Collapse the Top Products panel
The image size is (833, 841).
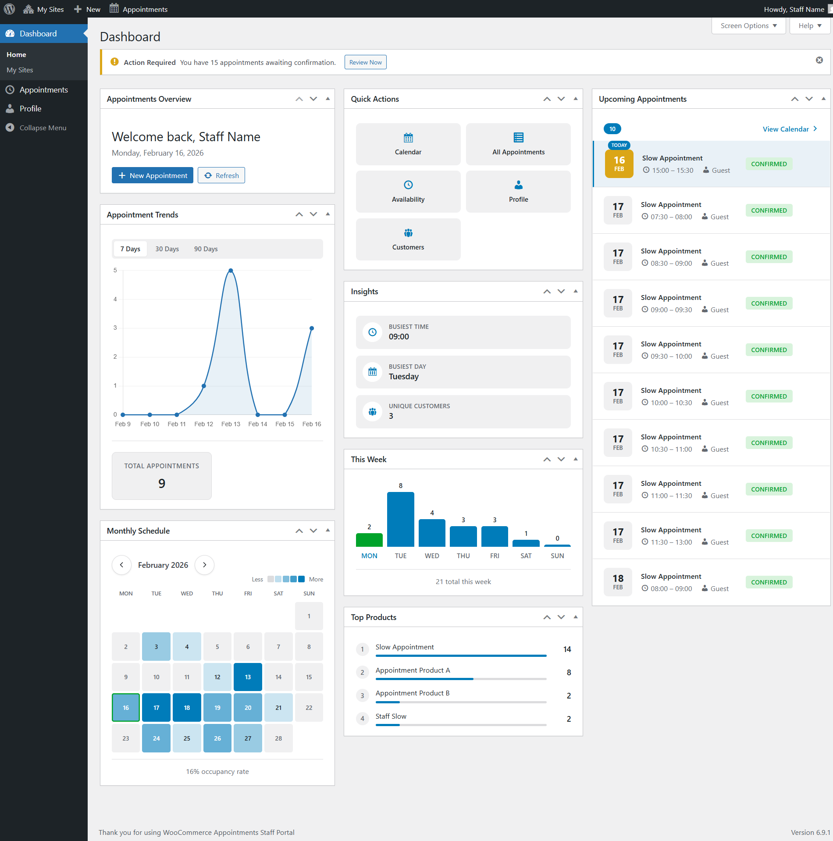[575, 617]
